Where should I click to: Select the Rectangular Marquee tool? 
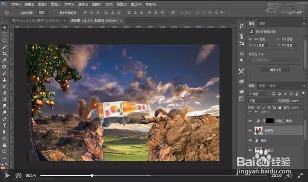coord(4,34)
